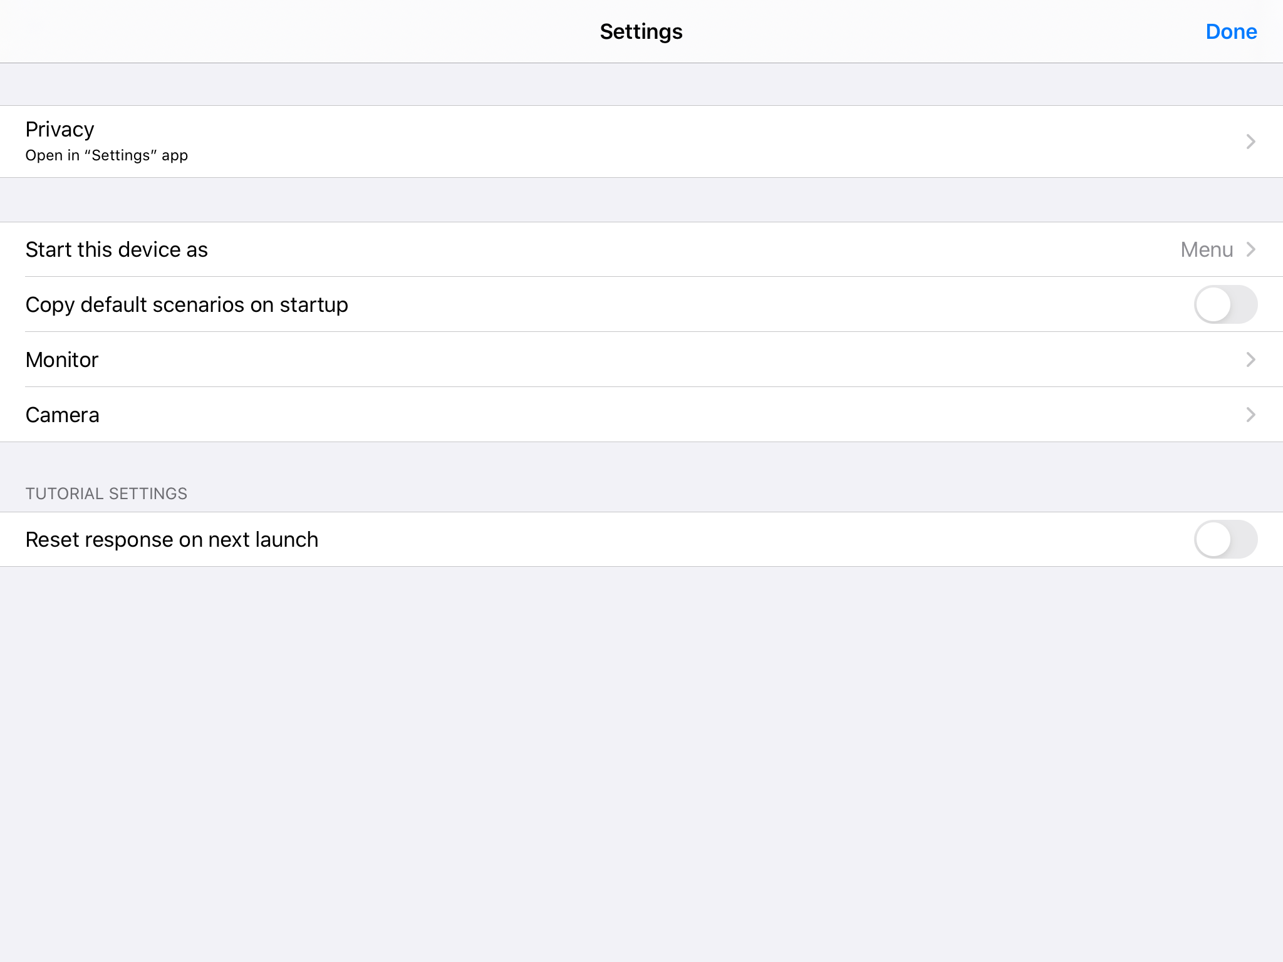This screenshot has height=962, width=1283.
Task: Click the chevron on Start this device as
Action: coord(1250,249)
